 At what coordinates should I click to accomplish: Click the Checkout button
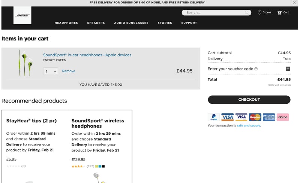point(249,100)
